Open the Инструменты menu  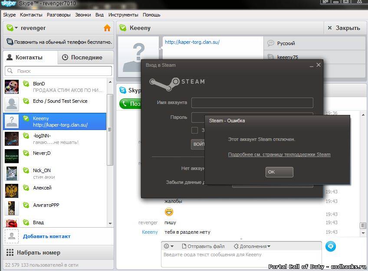123,15
